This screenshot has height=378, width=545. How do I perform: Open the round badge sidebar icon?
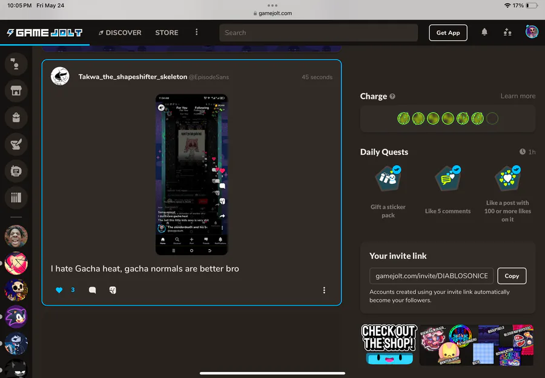point(16,171)
